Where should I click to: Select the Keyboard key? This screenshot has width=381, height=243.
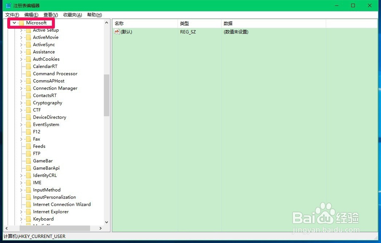[x=43, y=219]
